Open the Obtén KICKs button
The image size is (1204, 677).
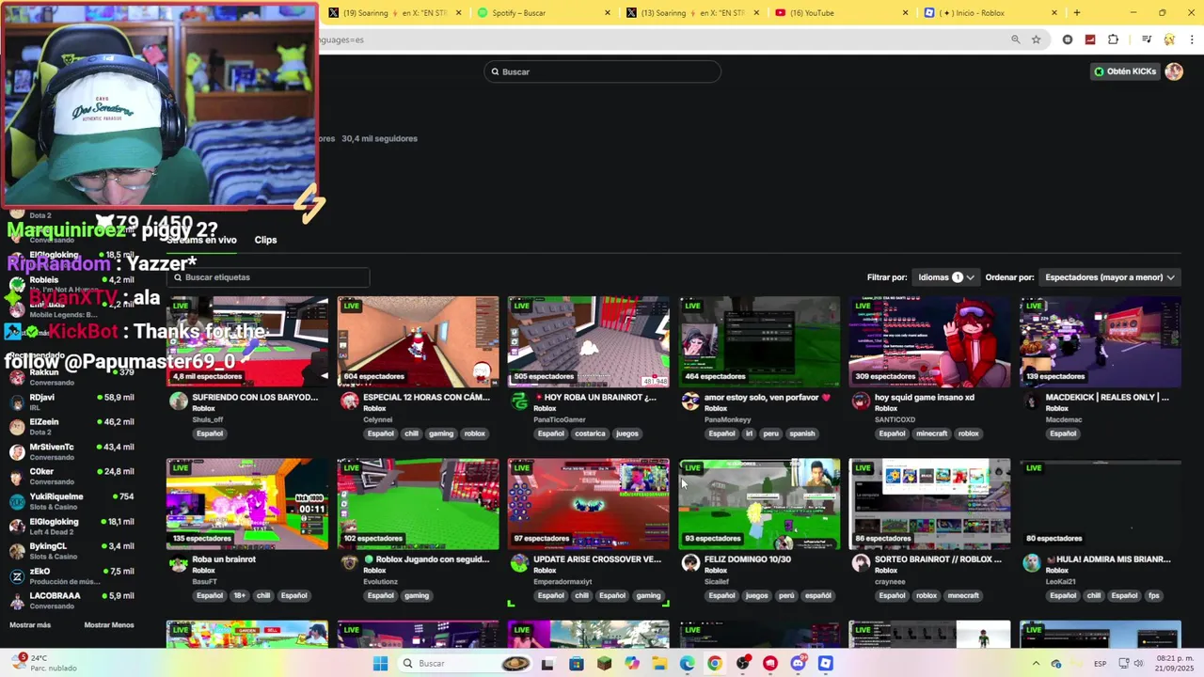[1125, 71]
